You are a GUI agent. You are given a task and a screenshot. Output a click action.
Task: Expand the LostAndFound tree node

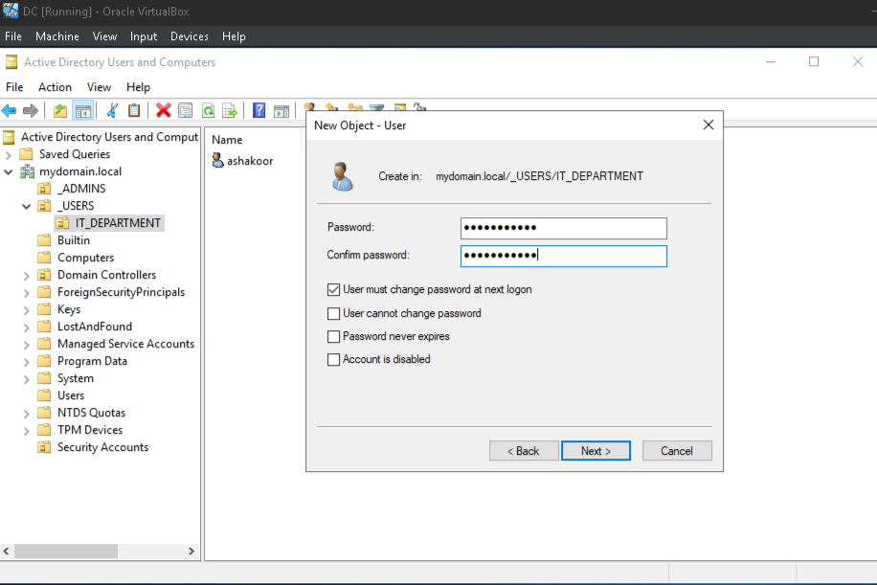pyautogui.click(x=26, y=327)
